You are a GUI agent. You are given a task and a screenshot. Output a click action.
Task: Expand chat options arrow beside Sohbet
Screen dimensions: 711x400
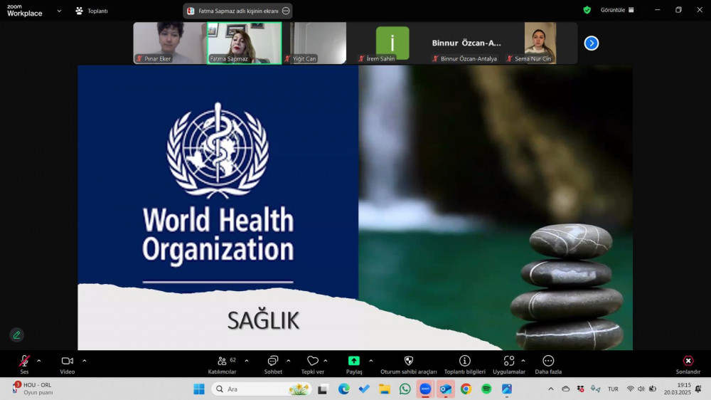point(289,361)
